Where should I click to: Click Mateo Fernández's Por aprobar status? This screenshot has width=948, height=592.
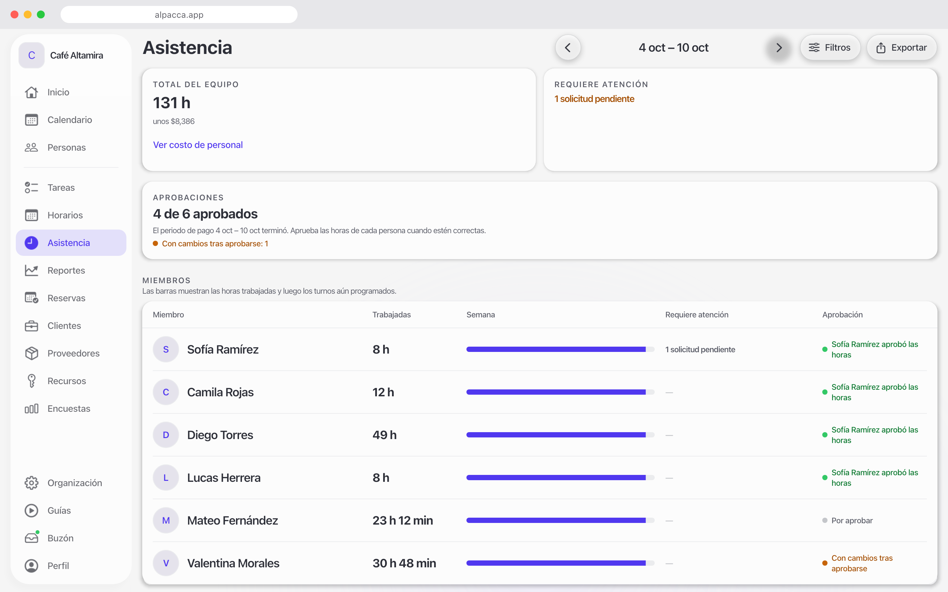coord(847,520)
